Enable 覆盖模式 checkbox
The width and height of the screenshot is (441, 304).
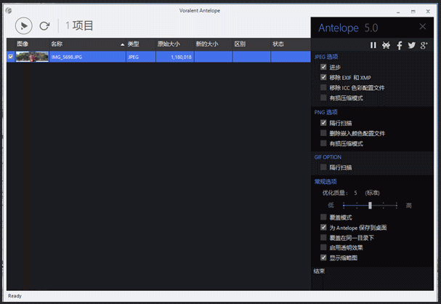(x=323, y=217)
